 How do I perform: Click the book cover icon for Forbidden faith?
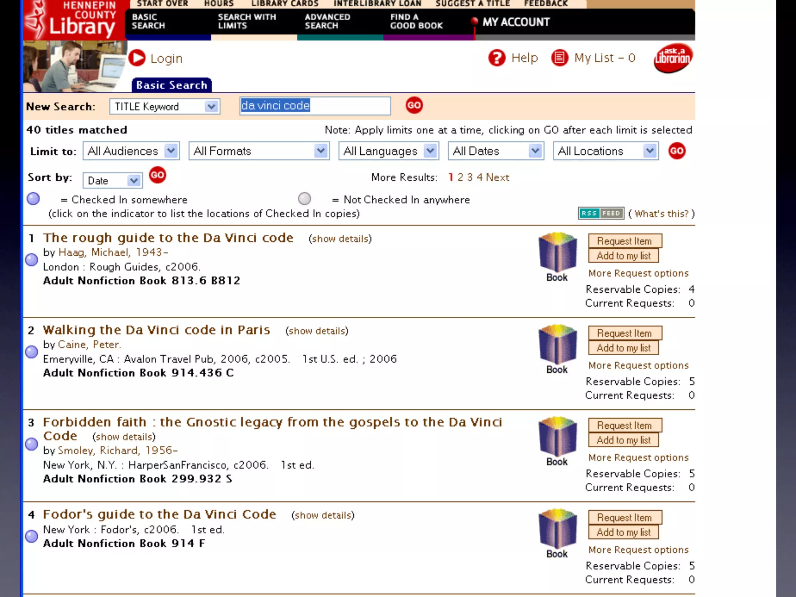click(557, 436)
